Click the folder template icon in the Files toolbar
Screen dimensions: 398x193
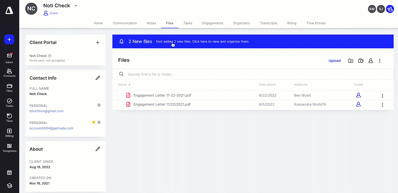coord(361,61)
